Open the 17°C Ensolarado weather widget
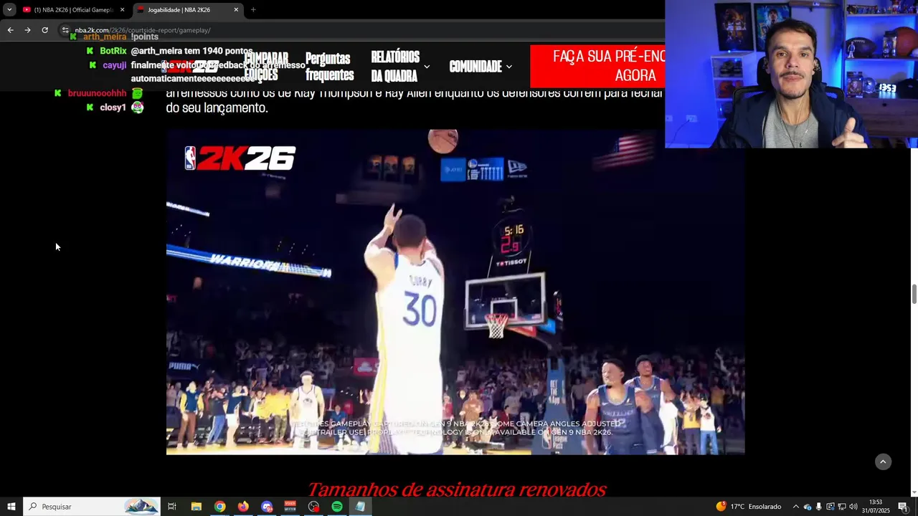918x516 pixels. coord(748,507)
